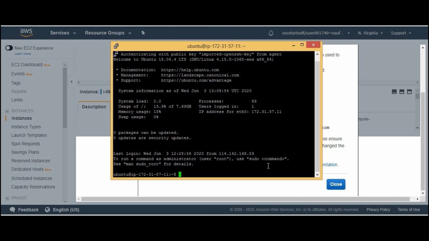Click the Feedback chat icon
Image resolution: width=429 pixels, height=241 pixels.
(x=12, y=210)
